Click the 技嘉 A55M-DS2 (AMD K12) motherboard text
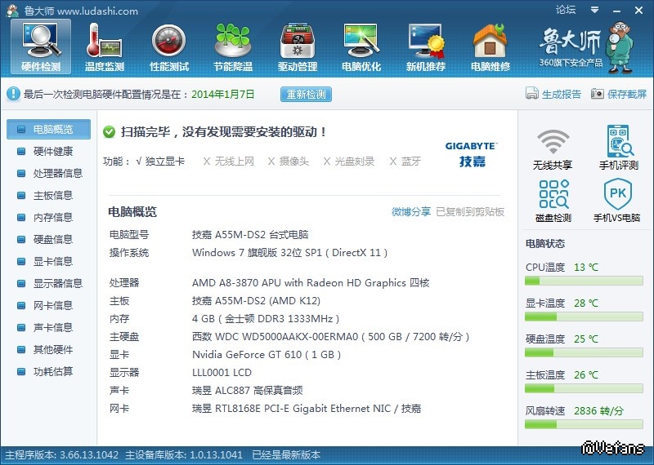 [x=256, y=300]
